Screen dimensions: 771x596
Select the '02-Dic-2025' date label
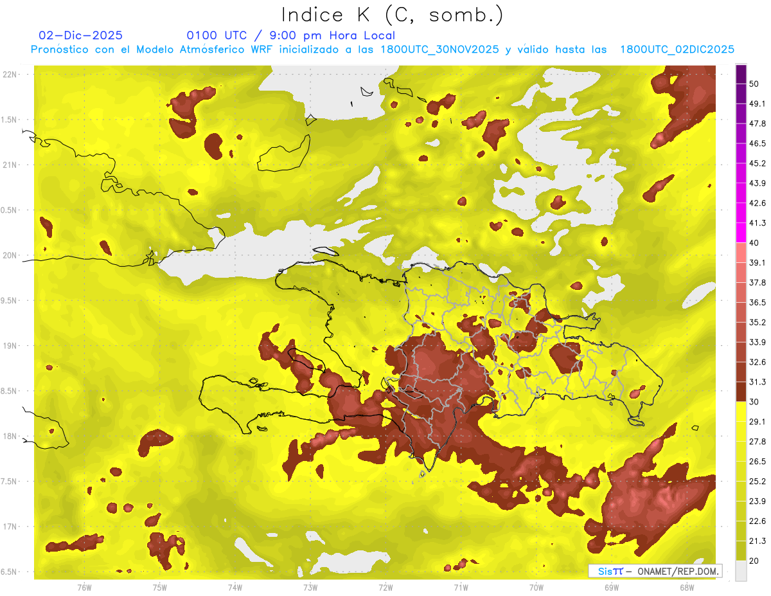point(81,35)
